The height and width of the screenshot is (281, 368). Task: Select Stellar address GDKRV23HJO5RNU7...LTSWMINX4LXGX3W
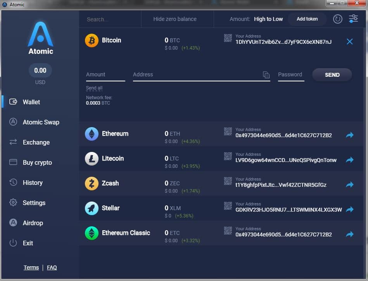coord(289,210)
